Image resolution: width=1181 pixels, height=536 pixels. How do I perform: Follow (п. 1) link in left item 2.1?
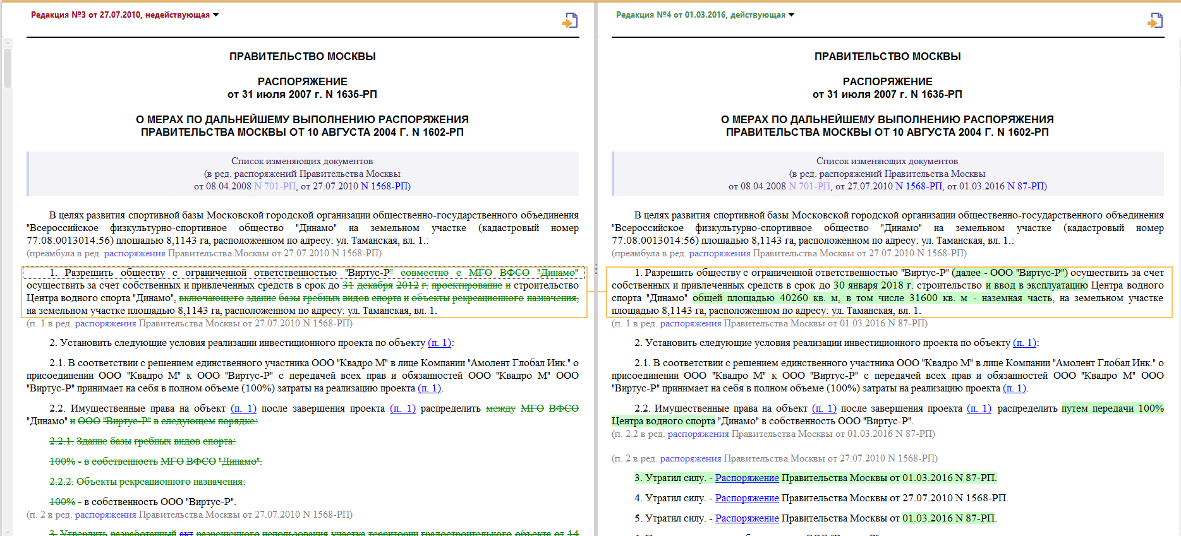pyautogui.click(x=430, y=388)
